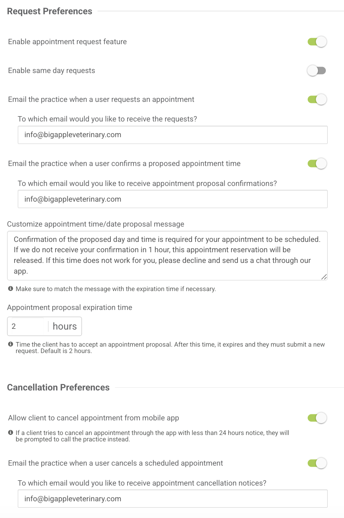Enable same day requests switch
This screenshot has width=344, height=518.
317,71
